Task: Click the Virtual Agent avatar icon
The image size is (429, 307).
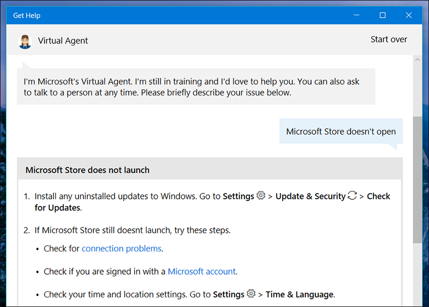Action: point(25,41)
